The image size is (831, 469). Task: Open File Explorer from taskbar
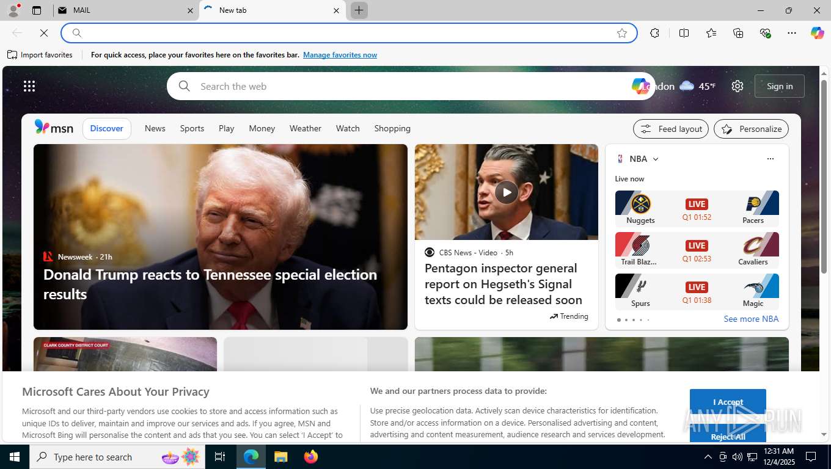280,457
